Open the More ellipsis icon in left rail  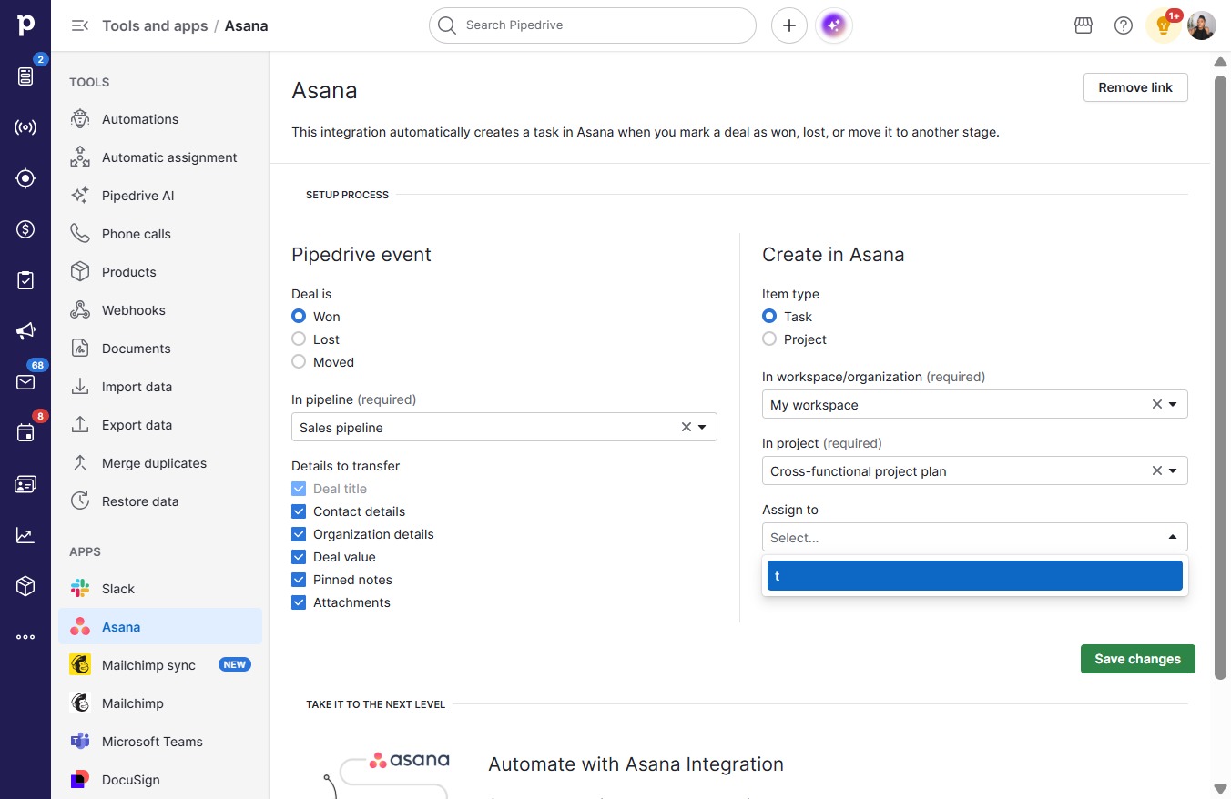25,637
